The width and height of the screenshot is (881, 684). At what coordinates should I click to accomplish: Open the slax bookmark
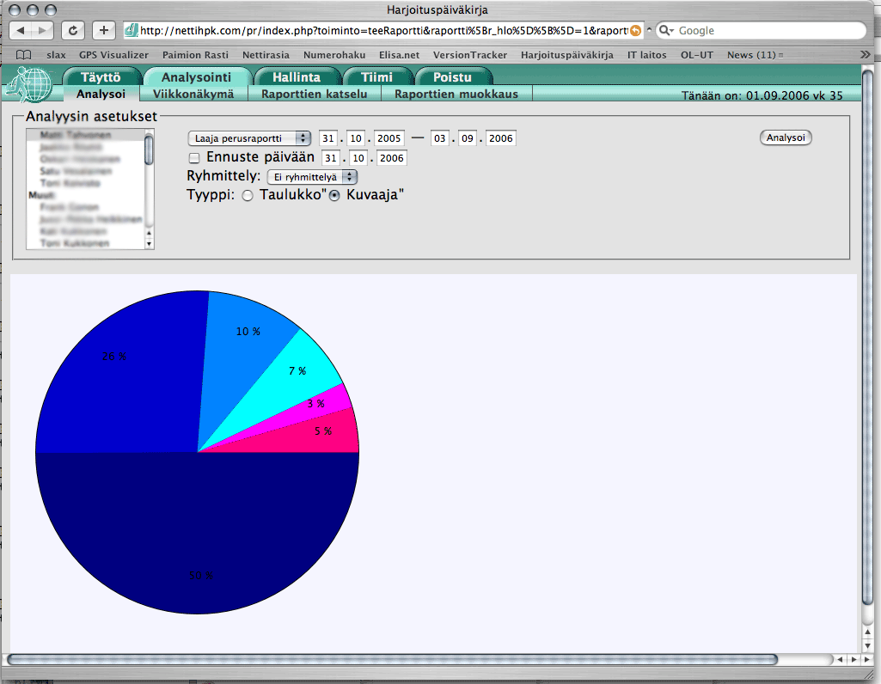[56, 55]
